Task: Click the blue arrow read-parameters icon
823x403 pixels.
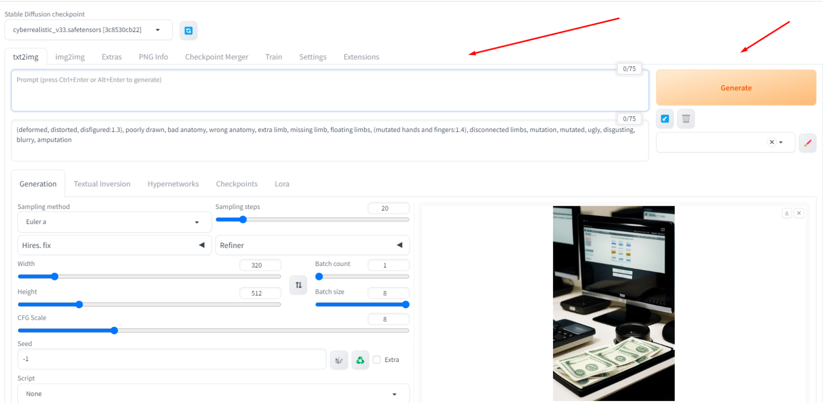Action: tap(665, 119)
